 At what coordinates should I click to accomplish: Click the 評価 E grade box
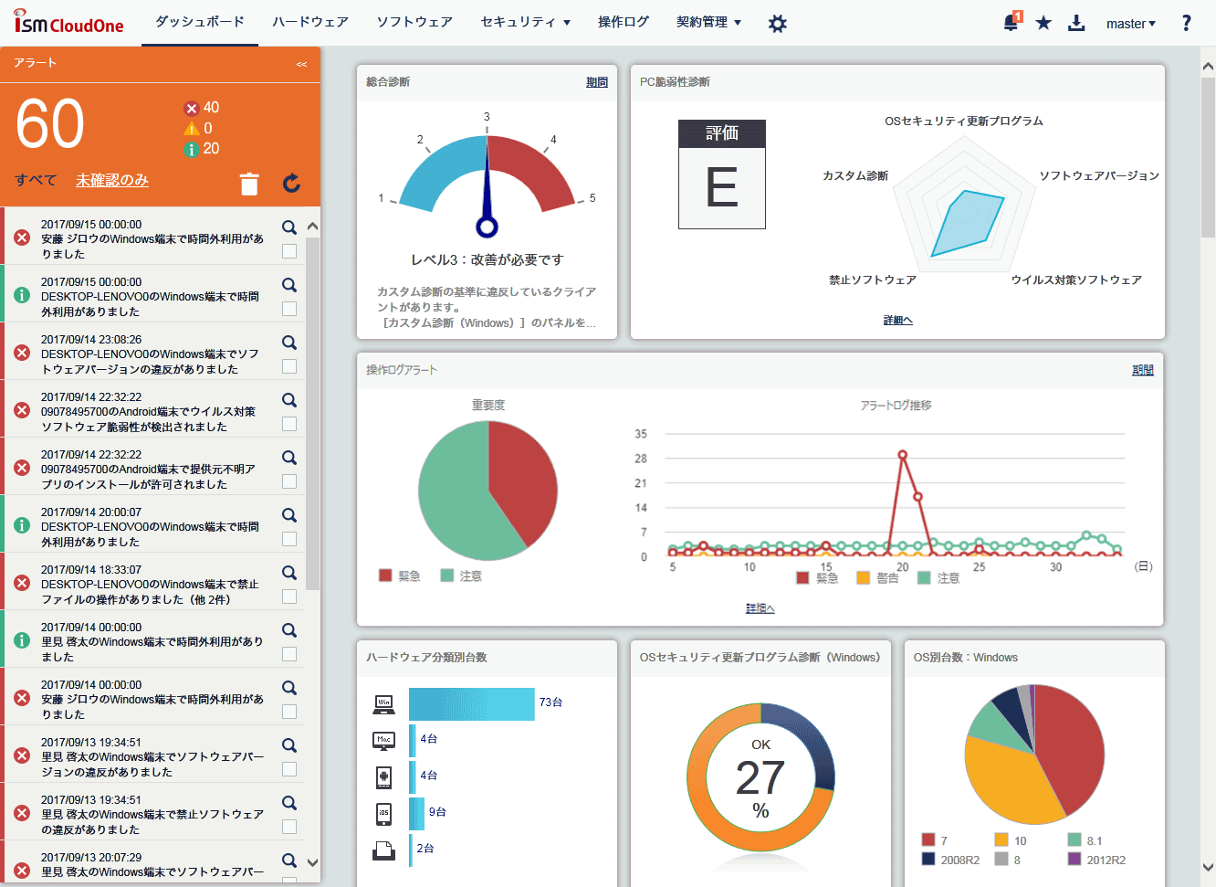coord(722,174)
